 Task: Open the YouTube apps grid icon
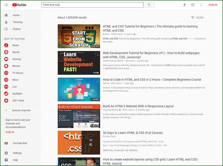193,5
